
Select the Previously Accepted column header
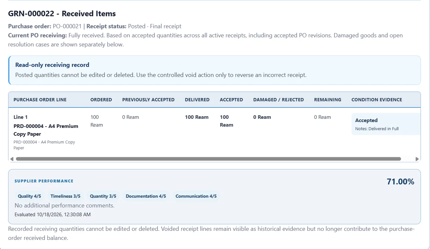pos(148,100)
